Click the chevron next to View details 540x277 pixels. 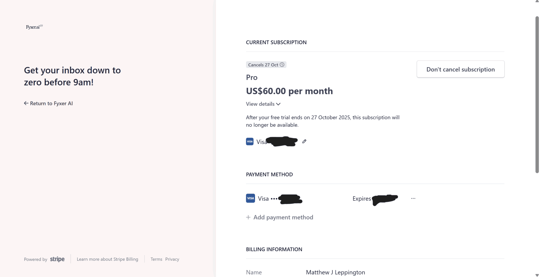point(278,104)
